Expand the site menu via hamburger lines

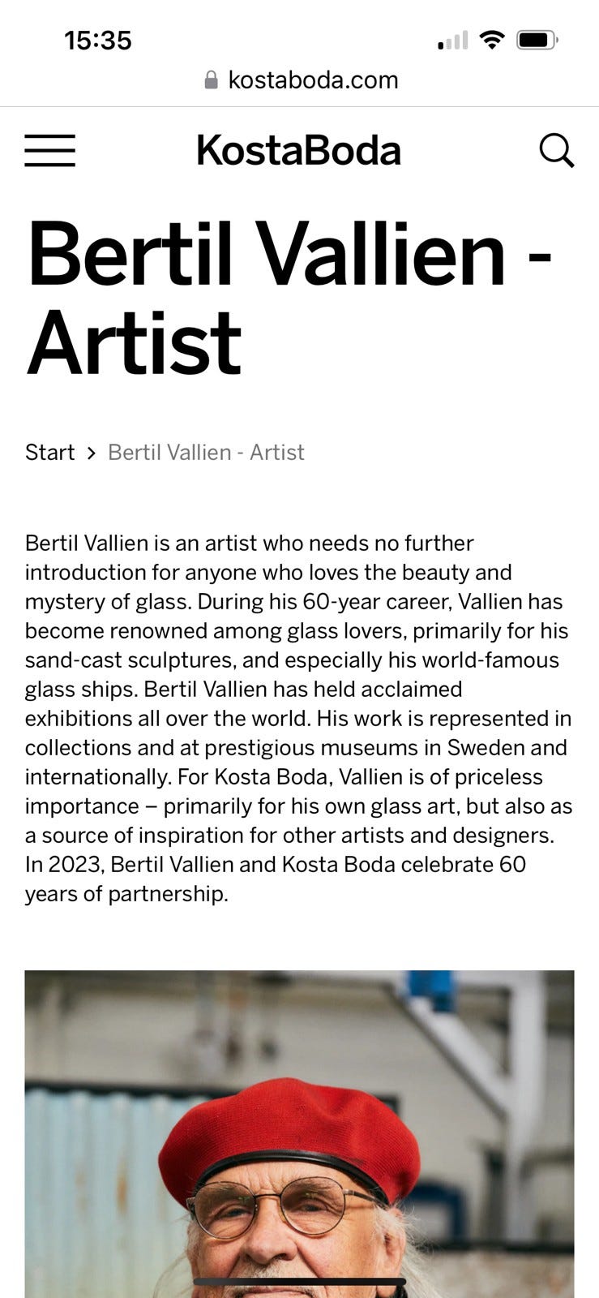click(49, 151)
